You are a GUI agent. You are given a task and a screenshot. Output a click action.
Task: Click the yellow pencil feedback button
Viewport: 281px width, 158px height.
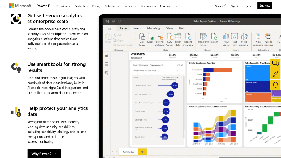(x=275, y=74)
